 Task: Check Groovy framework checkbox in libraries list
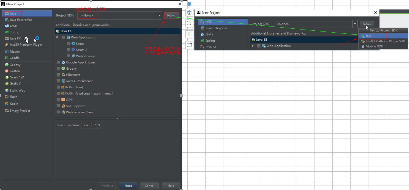58,69
